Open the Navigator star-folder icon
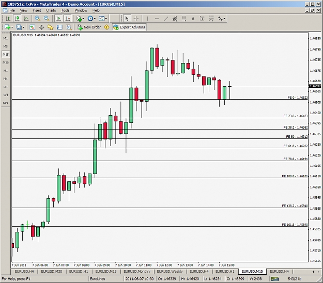 click(x=51, y=27)
